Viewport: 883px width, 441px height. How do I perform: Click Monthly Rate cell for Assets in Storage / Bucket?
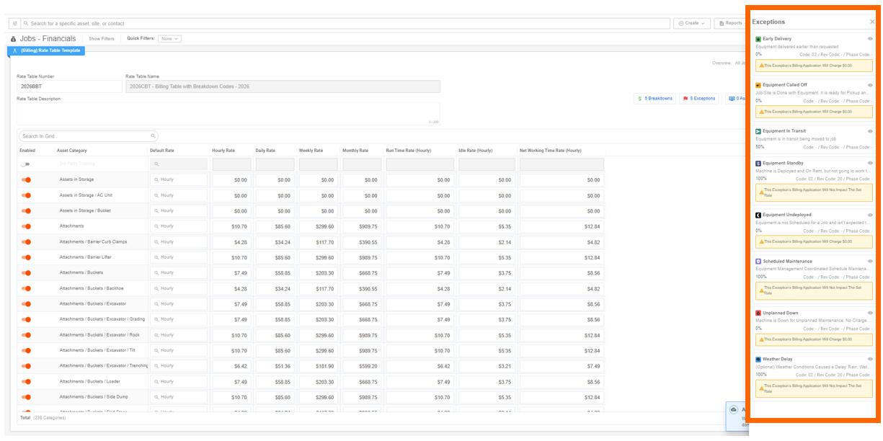[362, 211]
